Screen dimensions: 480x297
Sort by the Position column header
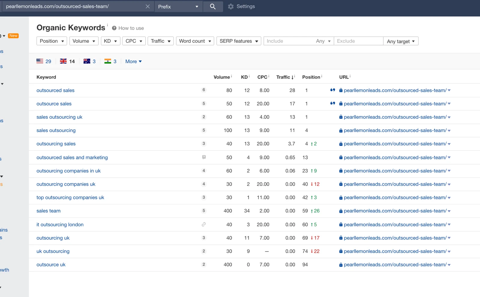click(x=311, y=77)
